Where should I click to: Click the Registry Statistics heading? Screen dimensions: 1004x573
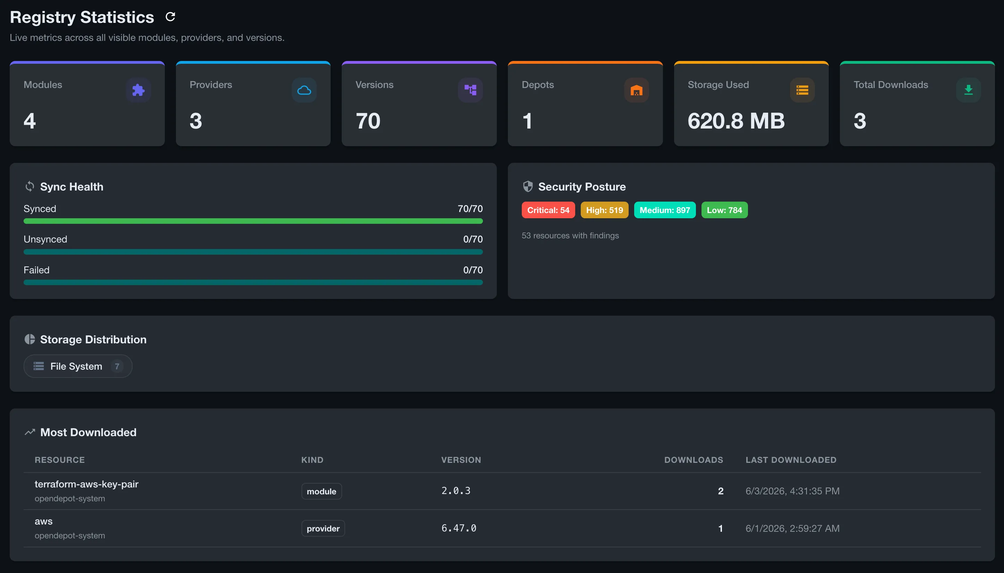(82, 17)
